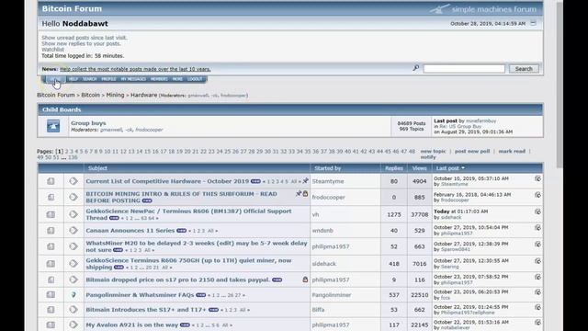Viewport: 588px width, 331px height.
Task: Open the Watchlist link
Action: pos(53,50)
